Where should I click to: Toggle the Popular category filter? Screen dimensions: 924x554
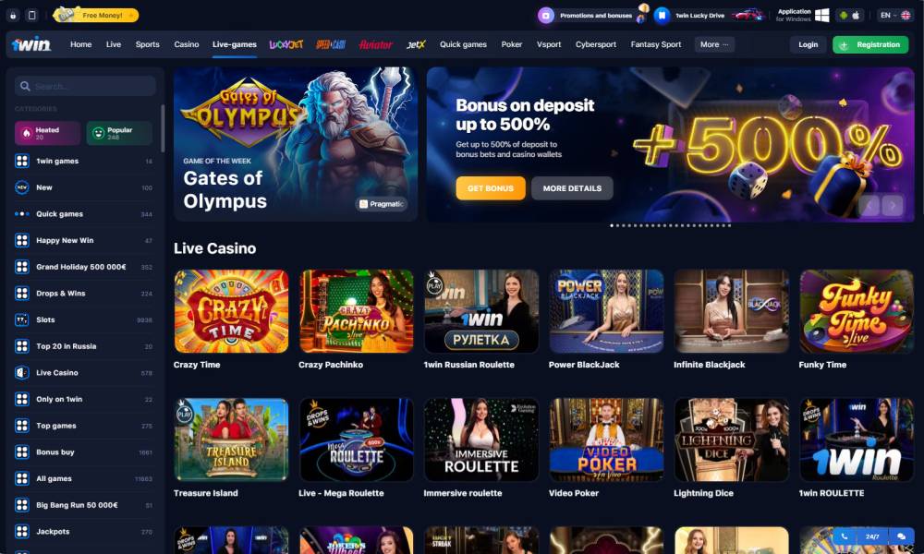tap(119, 133)
